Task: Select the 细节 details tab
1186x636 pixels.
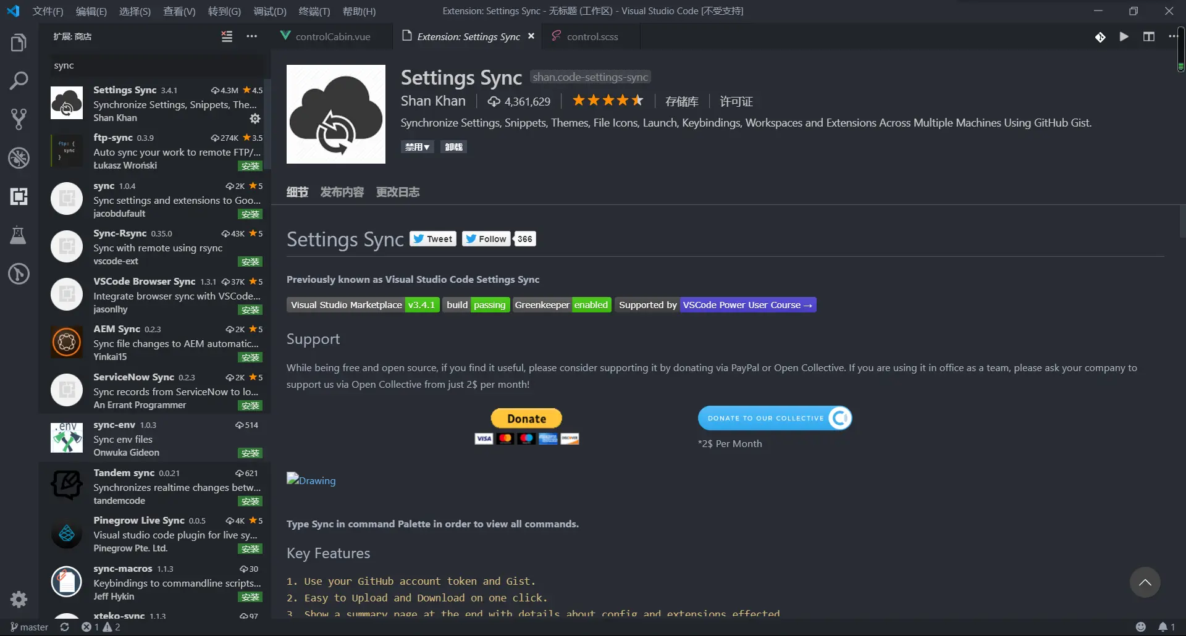Action: point(297,192)
